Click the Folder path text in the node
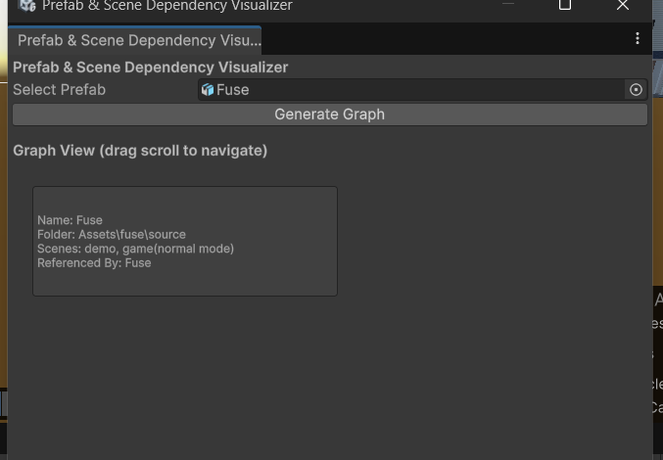 112,235
